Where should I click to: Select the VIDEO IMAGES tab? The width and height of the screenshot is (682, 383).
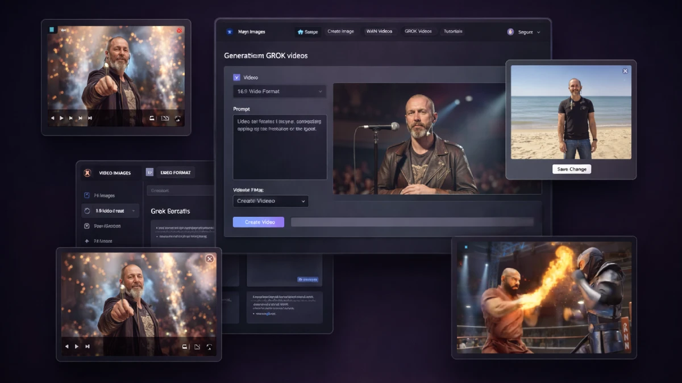tap(115, 173)
